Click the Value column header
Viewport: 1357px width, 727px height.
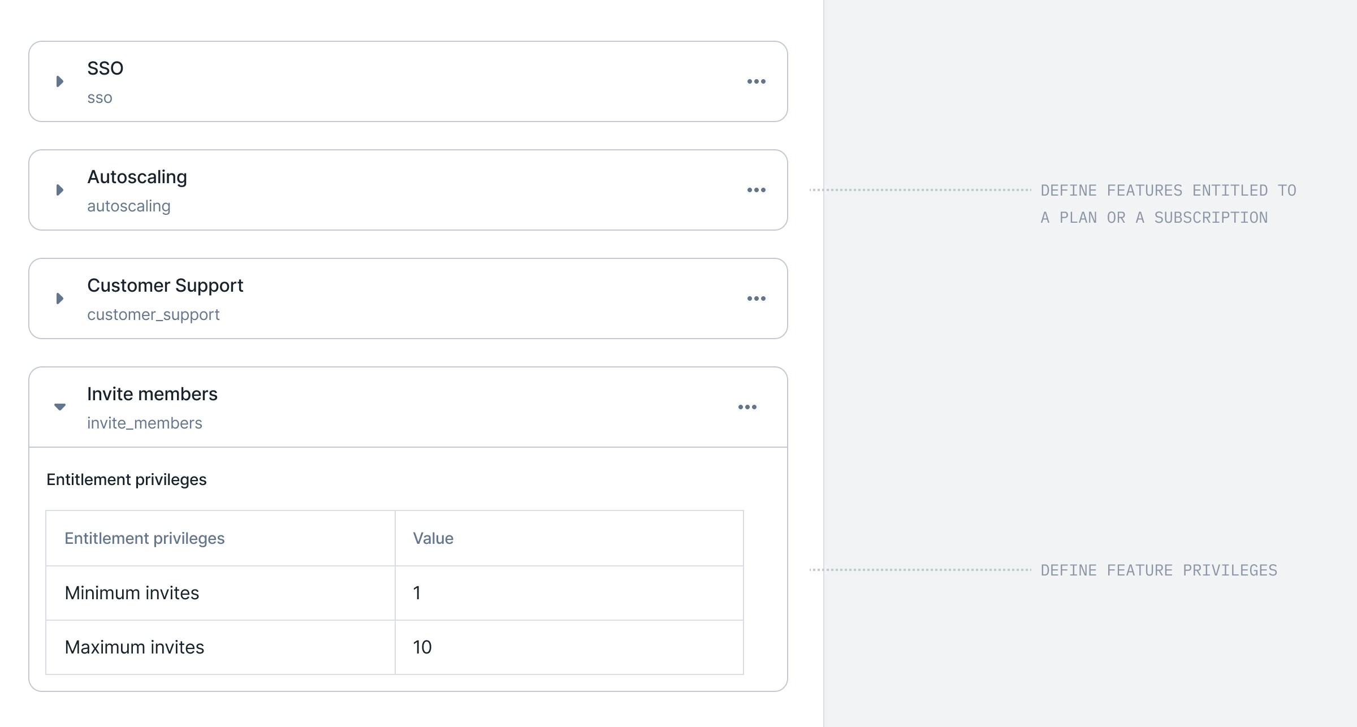(433, 538)
